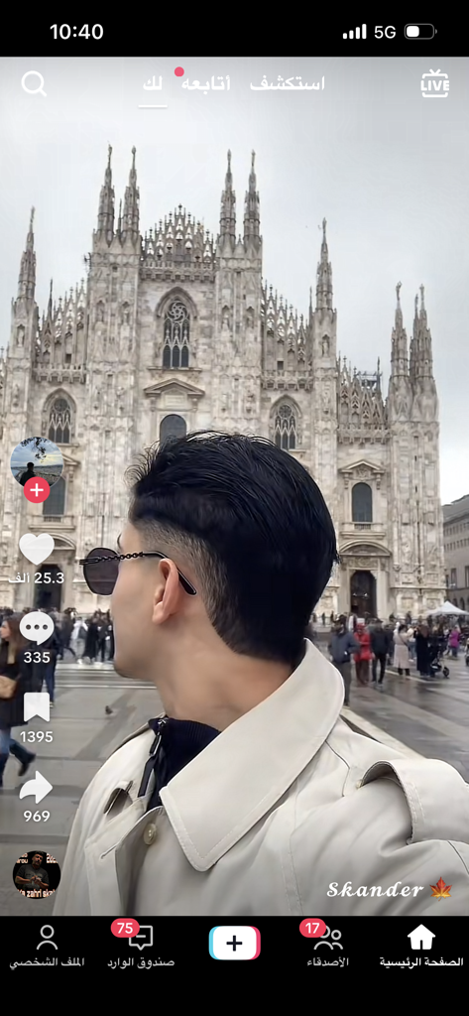
Task: Follow creator with red plus badge
Action: 37,490
